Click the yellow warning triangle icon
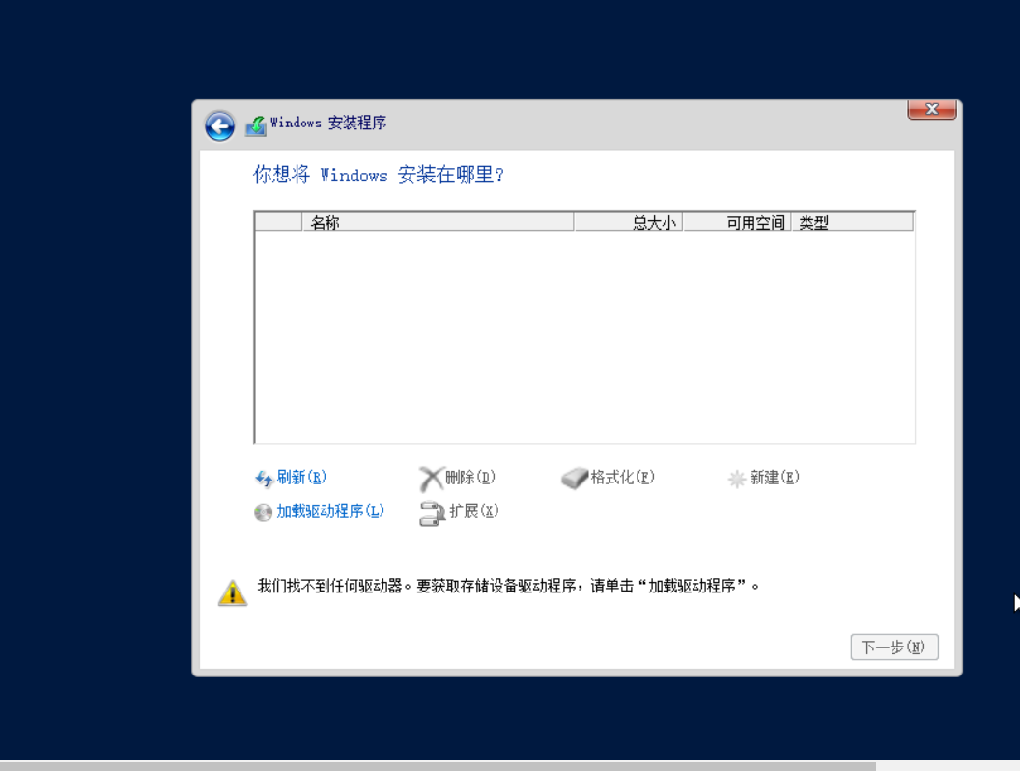 [233, 592]
